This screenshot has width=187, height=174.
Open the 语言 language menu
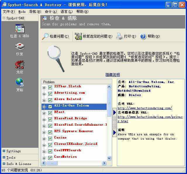(x=66, y=12)
